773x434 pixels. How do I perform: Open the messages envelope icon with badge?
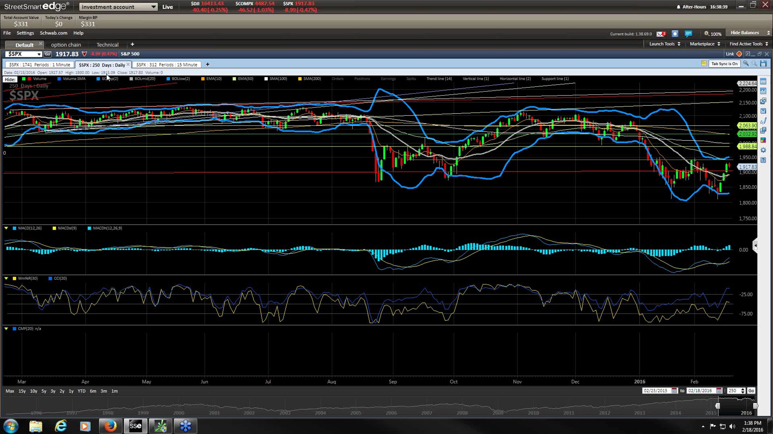click(661, 34)
